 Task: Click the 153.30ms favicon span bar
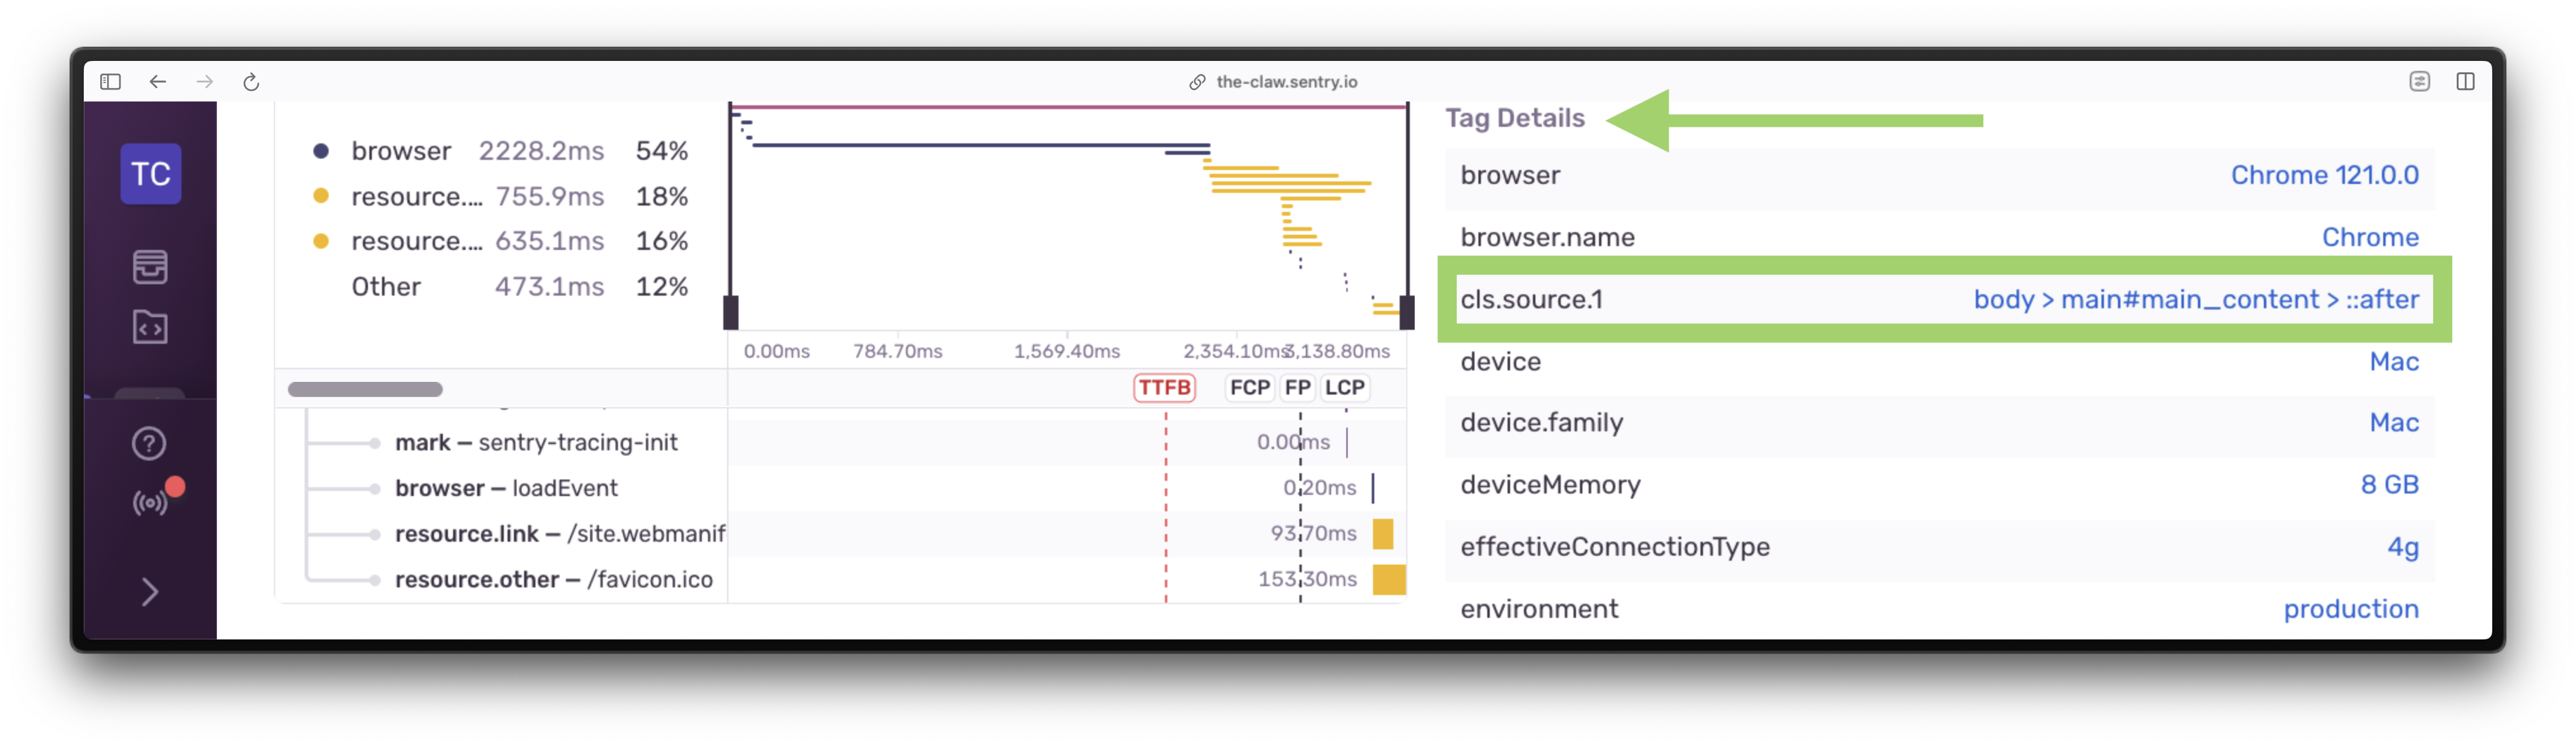click(x=1389, y=580)
